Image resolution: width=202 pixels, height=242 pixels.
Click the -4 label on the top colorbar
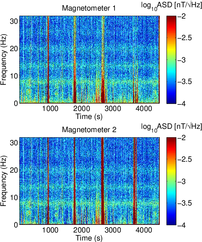coord(182,104)
